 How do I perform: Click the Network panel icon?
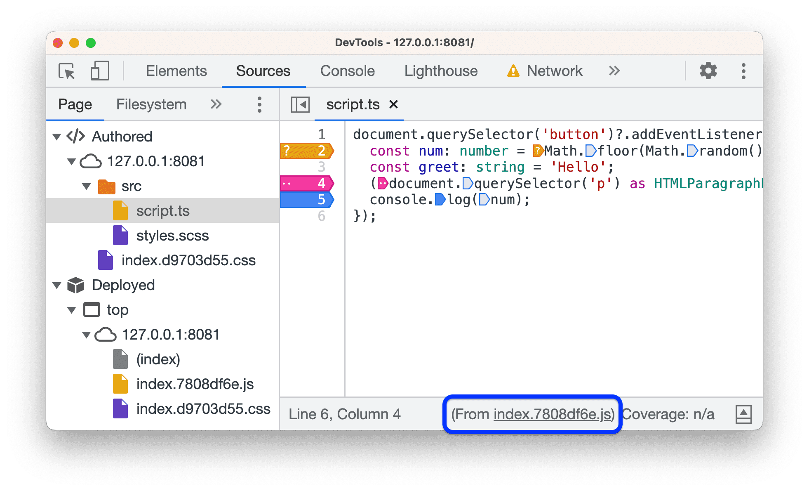pyautogui.click(x=508, y=71)
